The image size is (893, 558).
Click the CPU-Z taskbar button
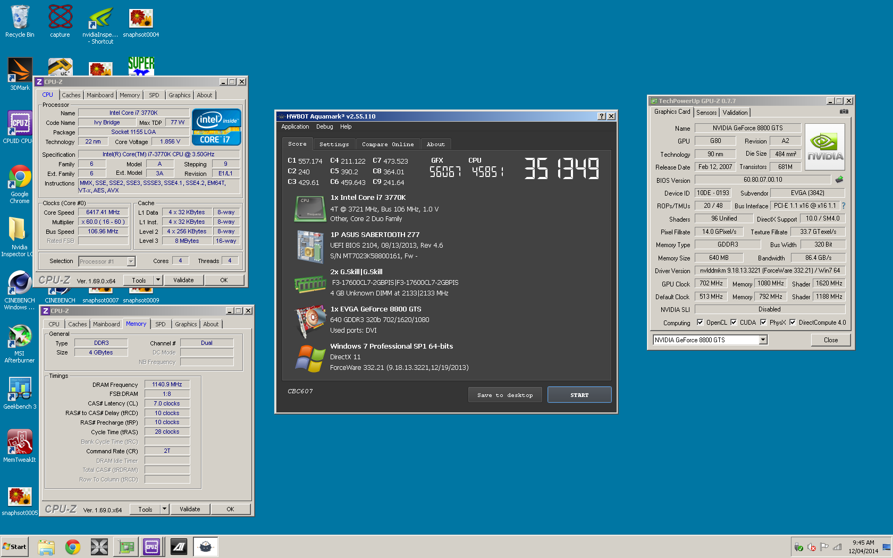click(151, 547)
